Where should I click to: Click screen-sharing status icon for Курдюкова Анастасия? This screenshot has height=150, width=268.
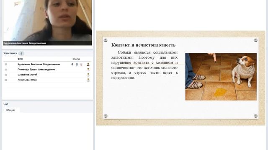coord(81,64)
